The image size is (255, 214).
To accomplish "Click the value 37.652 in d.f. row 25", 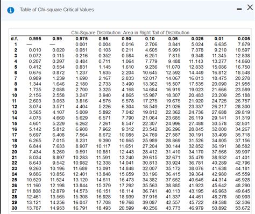I will pyautogui.click(x=173, y=180).
